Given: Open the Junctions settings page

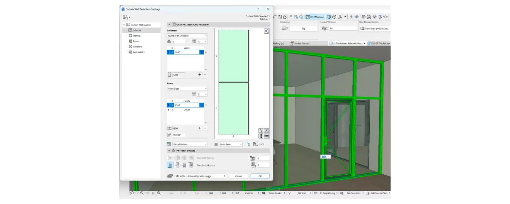Looking at the screenshot, I should [137, 46].
